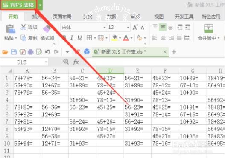Click the Name Box showing D15

click(24, 62)
